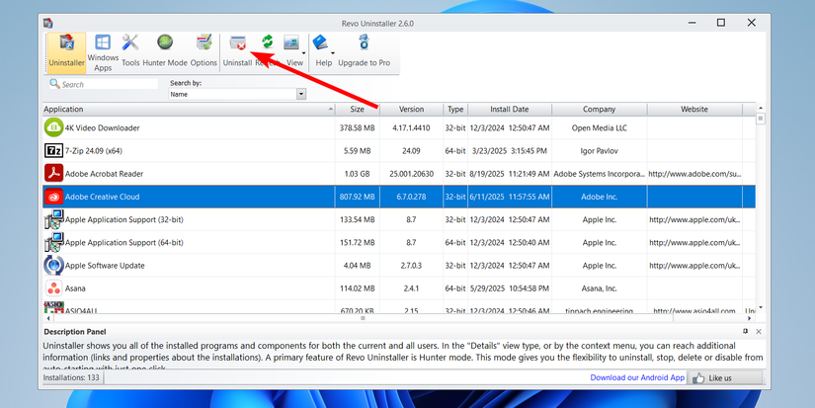
Task: Sort list by Size column
Action: 357,109
